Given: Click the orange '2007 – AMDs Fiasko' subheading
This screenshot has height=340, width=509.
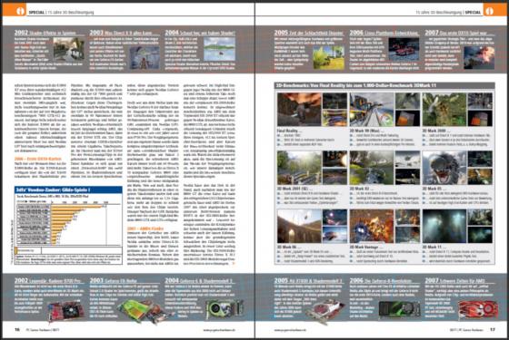Looking at the screenshot, I should (145, 228).
